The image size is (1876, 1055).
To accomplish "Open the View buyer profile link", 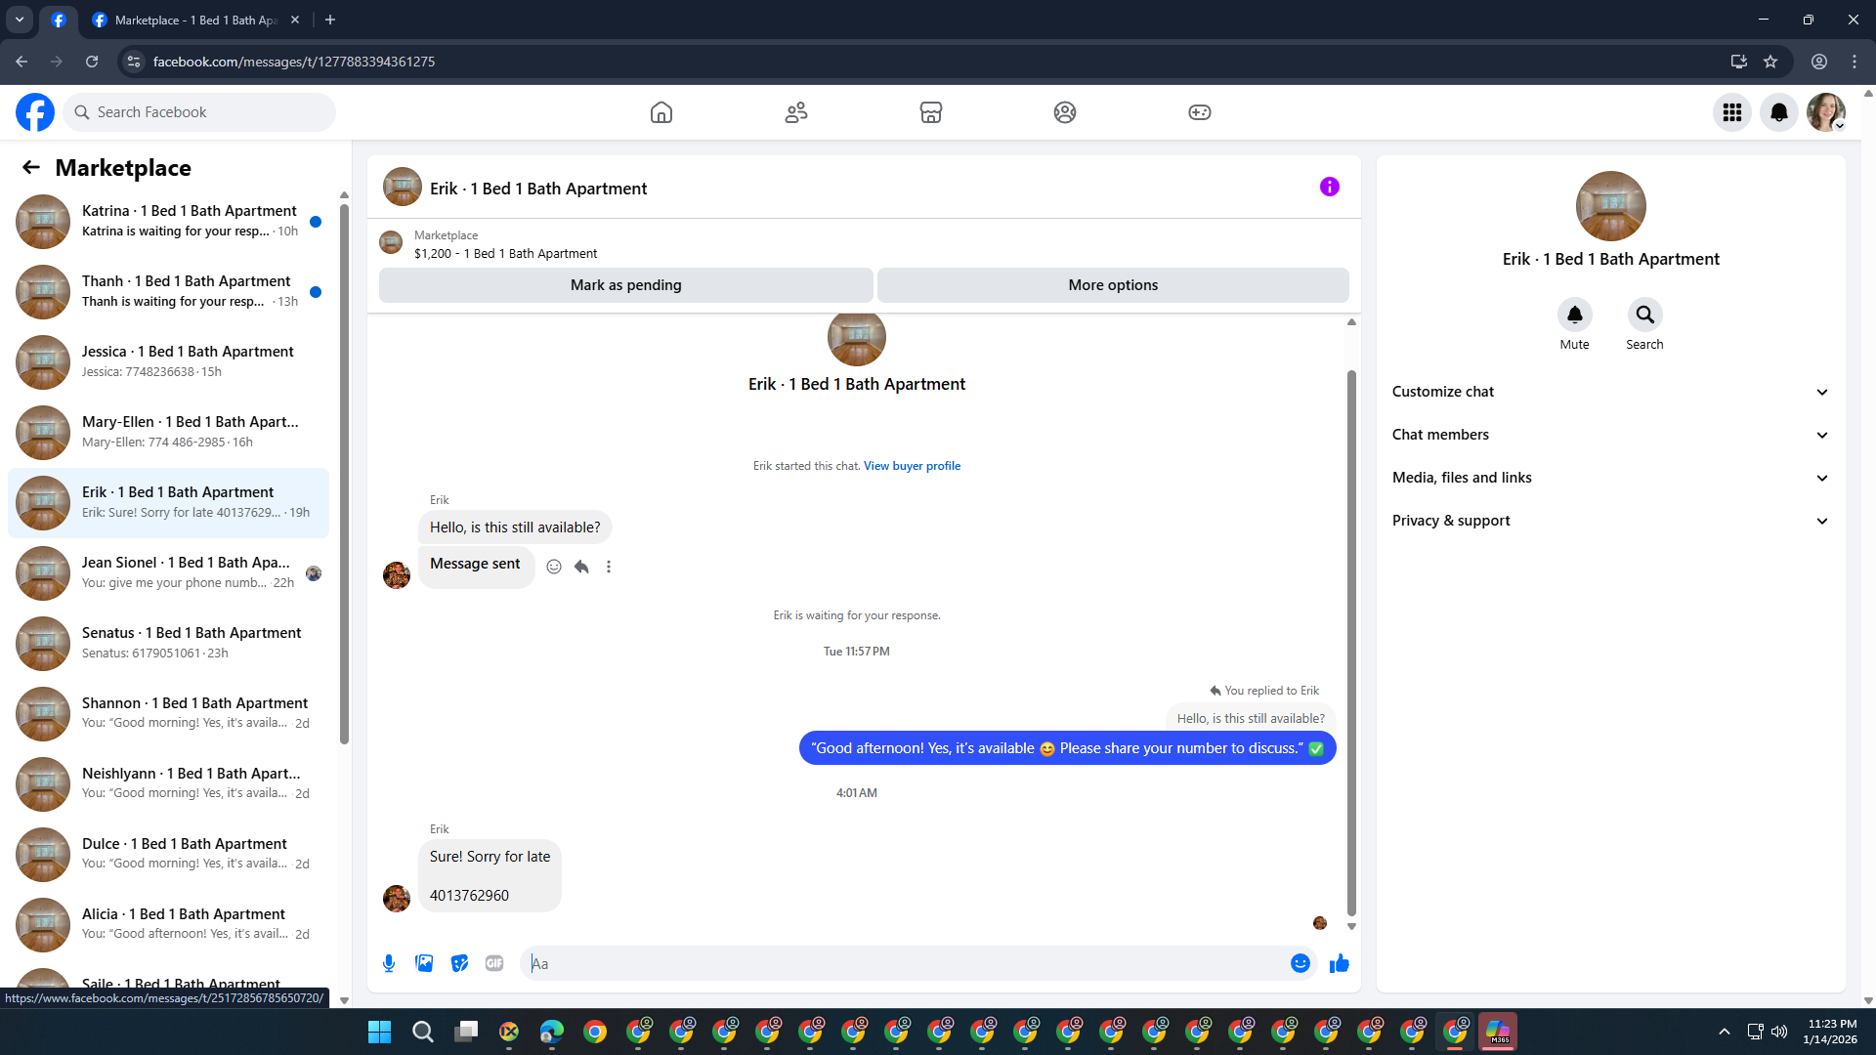I will pyautogui.click(x=912, y=466).
